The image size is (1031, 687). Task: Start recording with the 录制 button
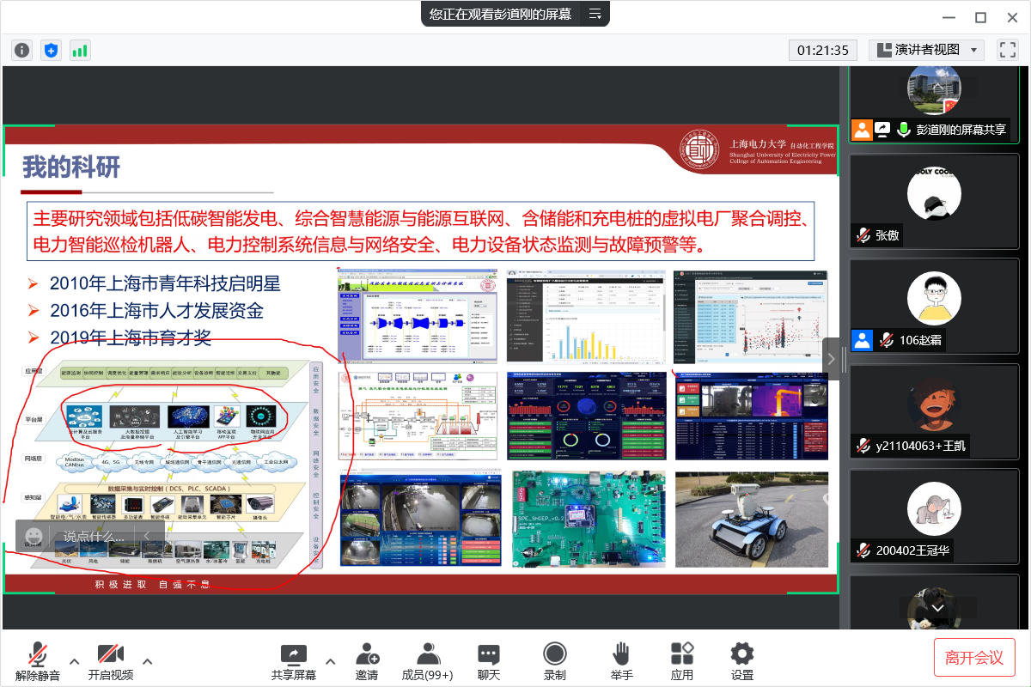555,661
